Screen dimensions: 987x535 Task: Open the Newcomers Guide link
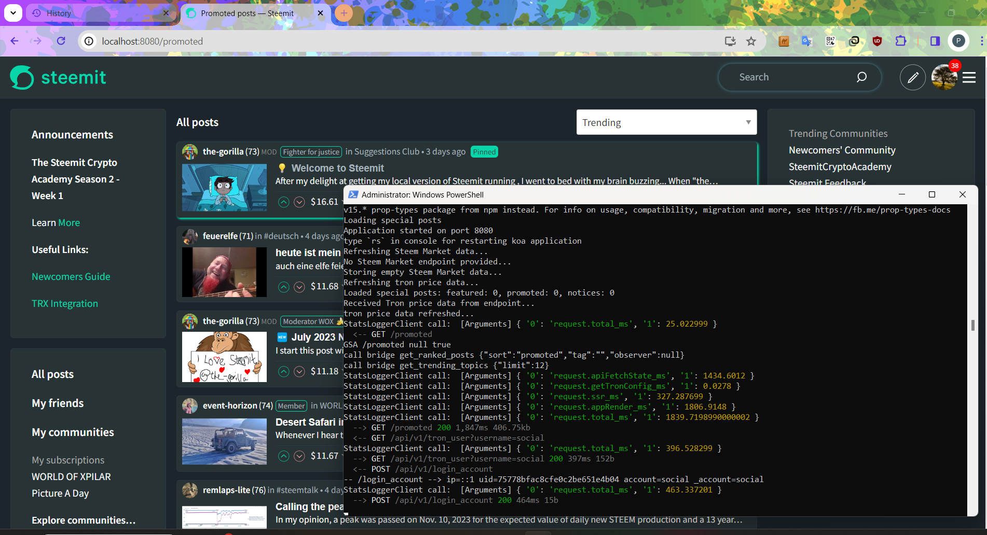coord(71,276)
